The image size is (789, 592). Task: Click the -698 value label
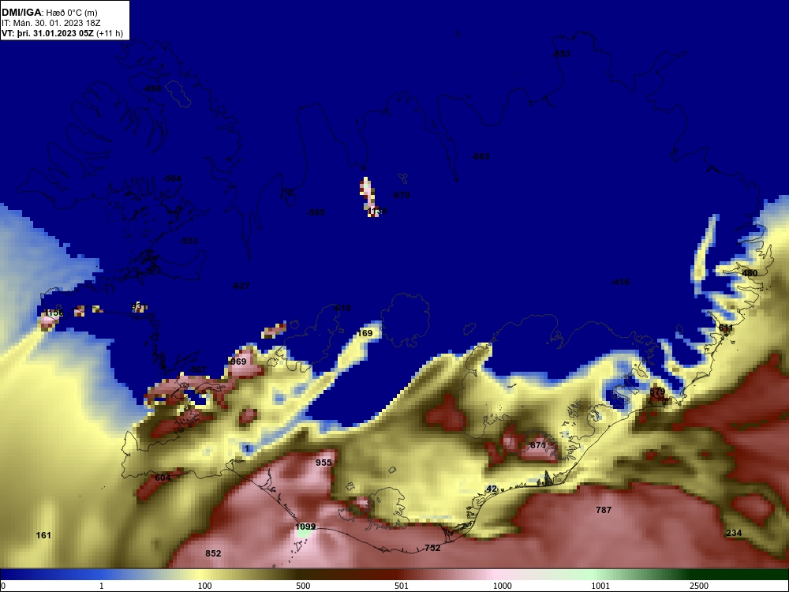[x=152, y=88]
